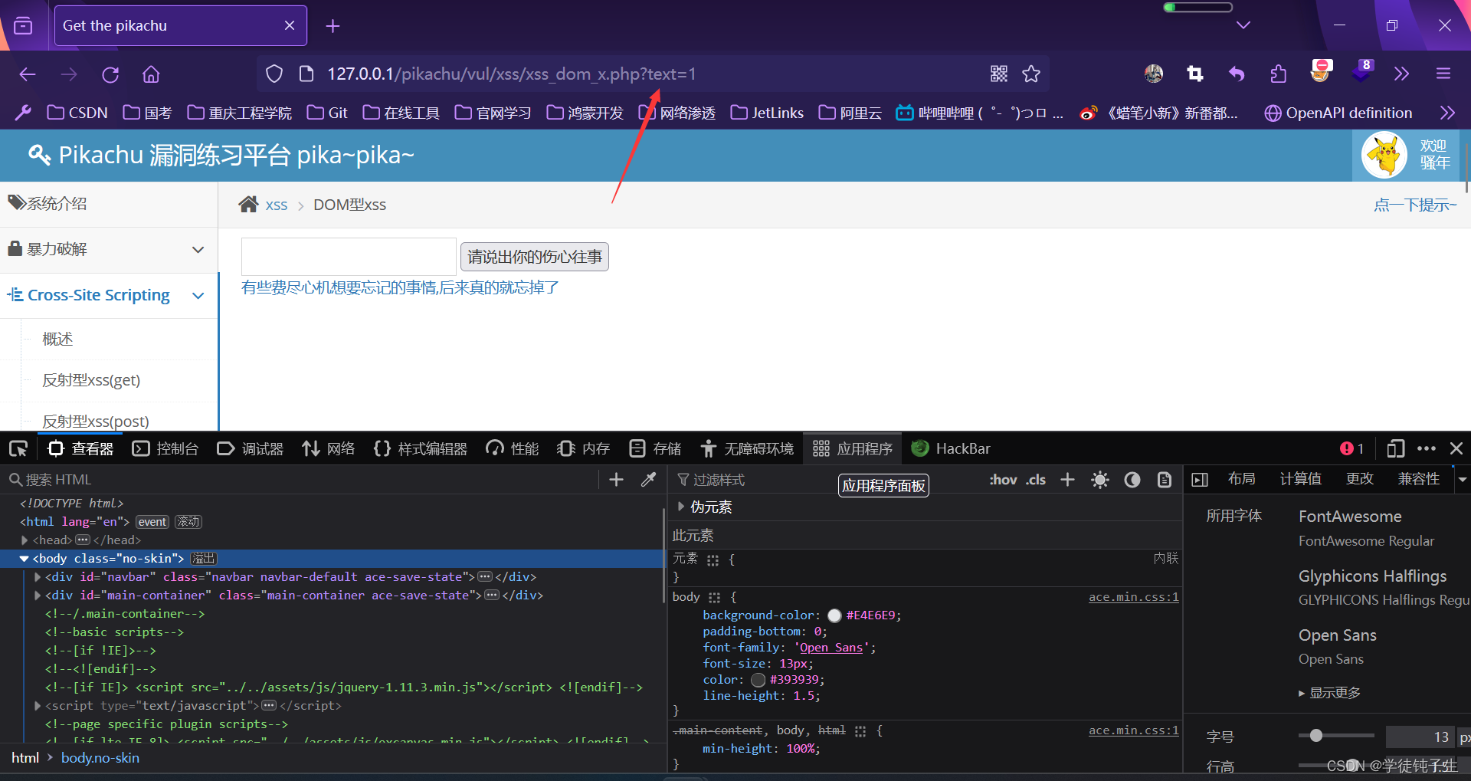This screenshot has height=781, width=1471.
Task: Open 点一下提示~ hint link
Action: [1415, 205]
